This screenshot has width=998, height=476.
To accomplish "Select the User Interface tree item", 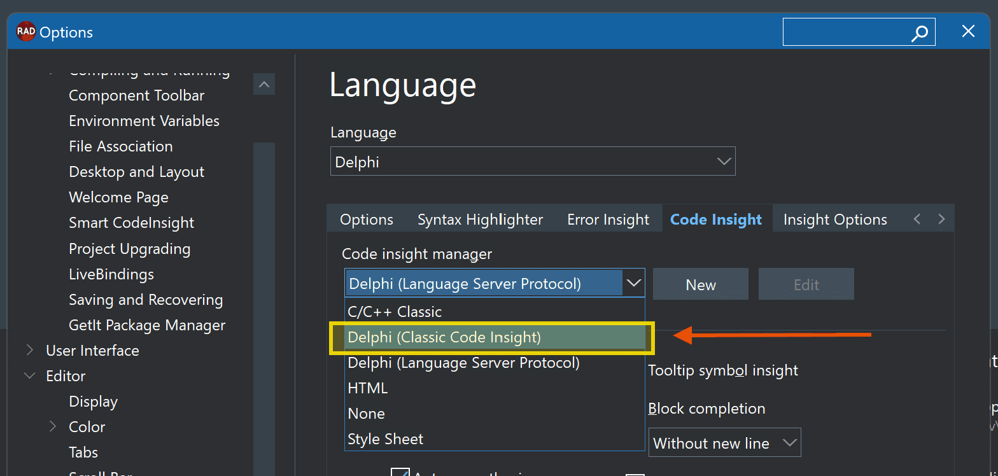I will click(93, 351).
